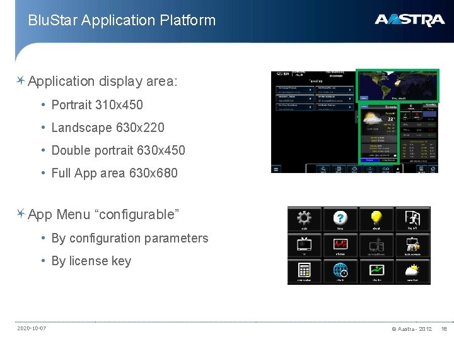Open the directory book icon in phone toolbar
Image resolution: width=454 pixels, height=341 pixels.
[339, 169]
